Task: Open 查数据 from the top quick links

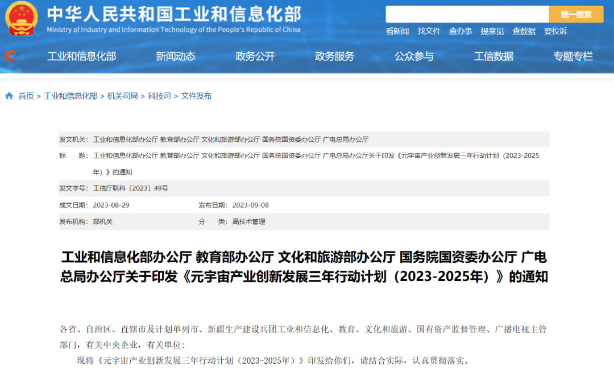Action: click(523, 31)
